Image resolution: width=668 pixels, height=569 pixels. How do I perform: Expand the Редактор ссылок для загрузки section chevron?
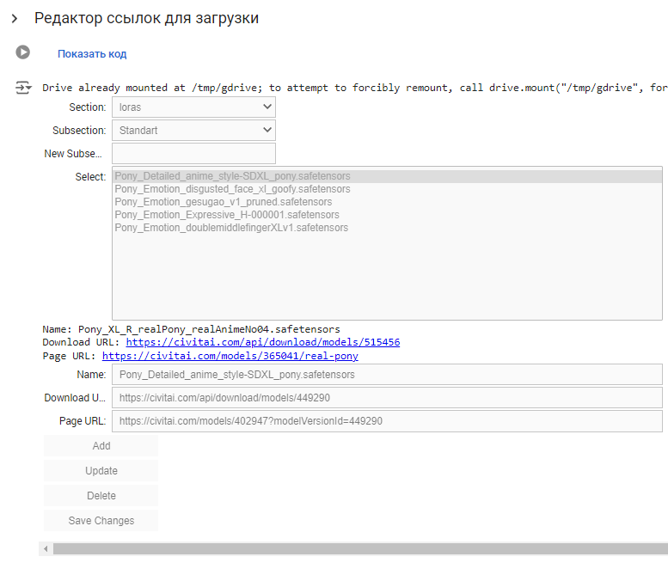pos(15,18)
